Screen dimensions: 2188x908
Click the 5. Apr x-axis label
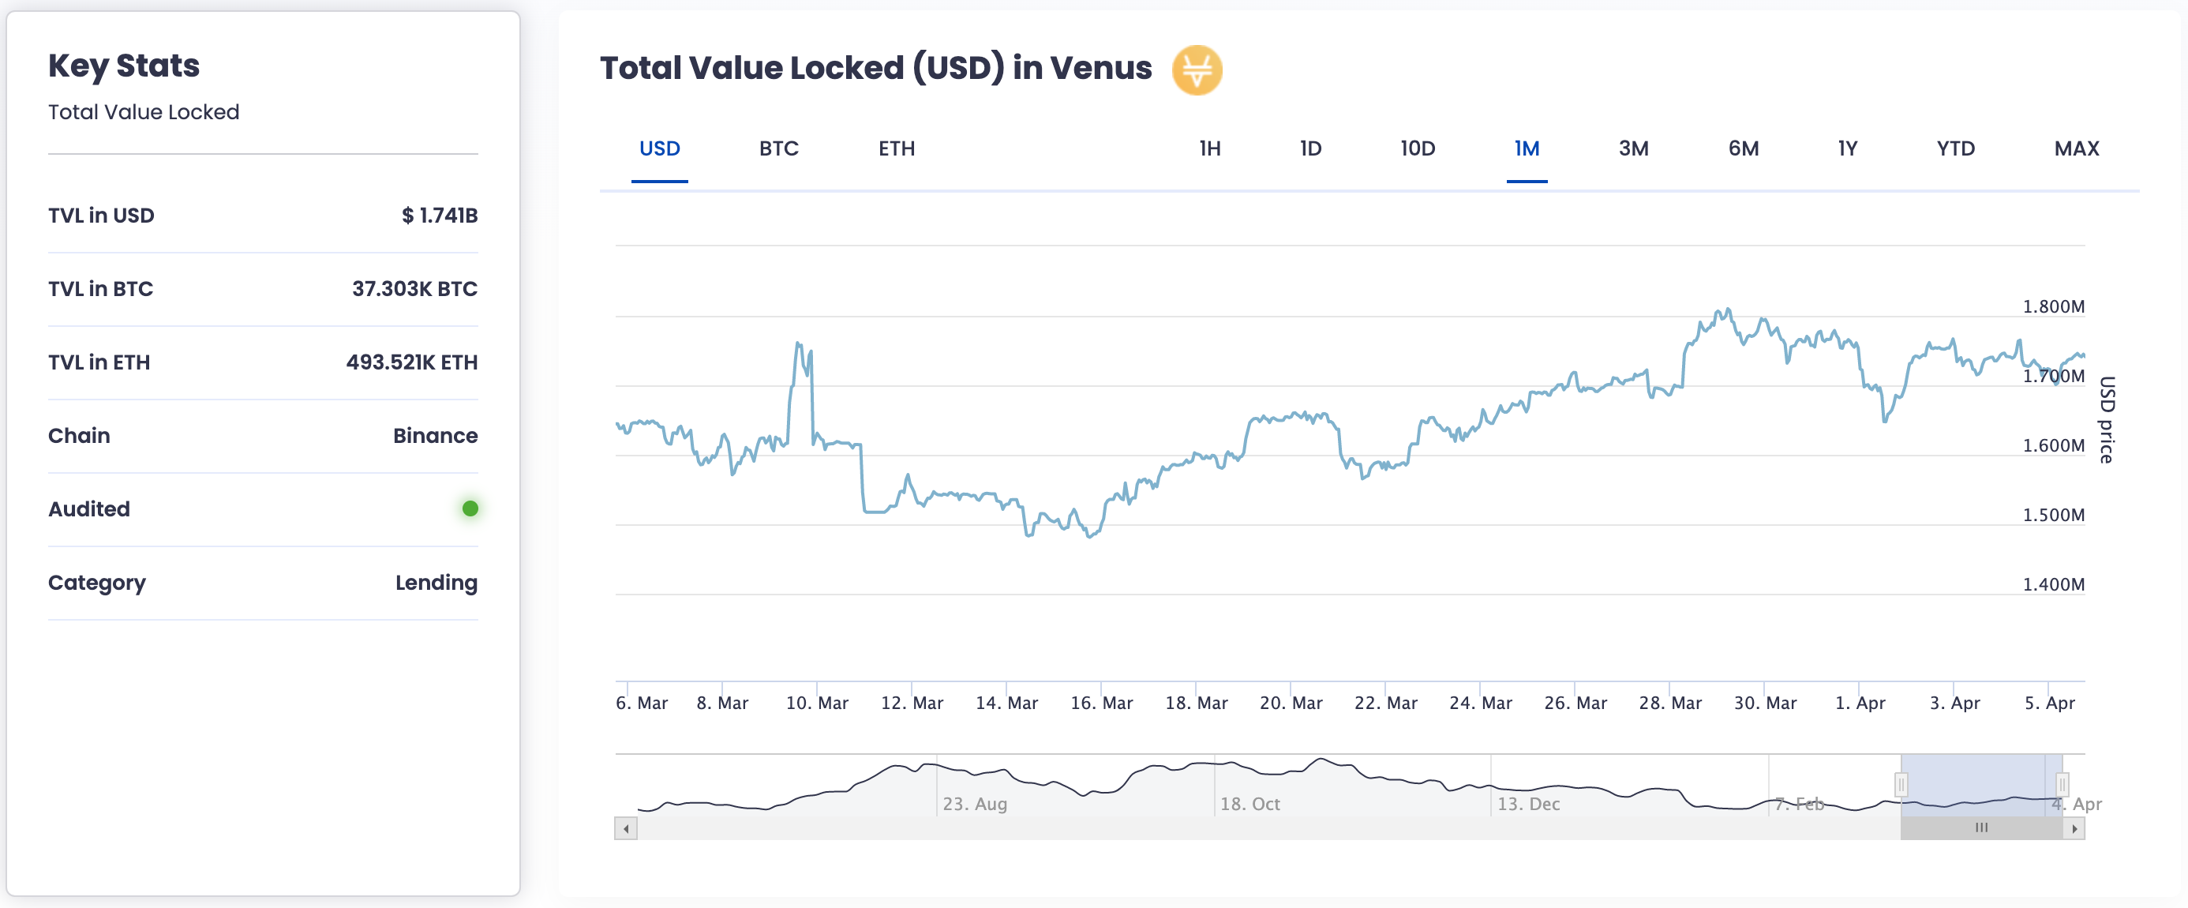tap(2050, 704)
